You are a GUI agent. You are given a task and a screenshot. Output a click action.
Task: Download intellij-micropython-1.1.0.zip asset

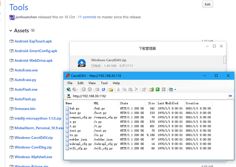pos(38,118)
